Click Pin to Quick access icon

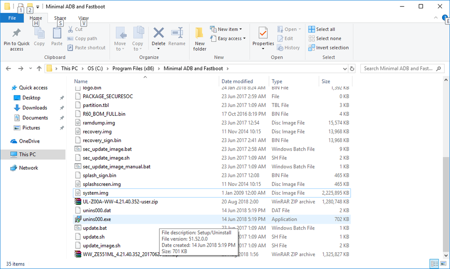pyautogui.click(x=16, y=33)
